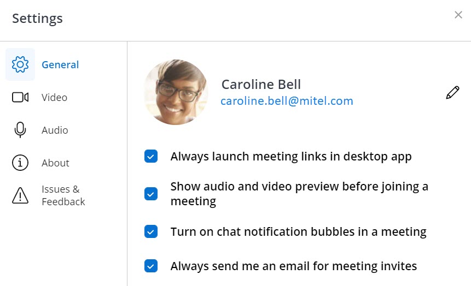Click the Audio microphone icon
Image resolution: width=471 pixels, height=286 pixels.
20,130
